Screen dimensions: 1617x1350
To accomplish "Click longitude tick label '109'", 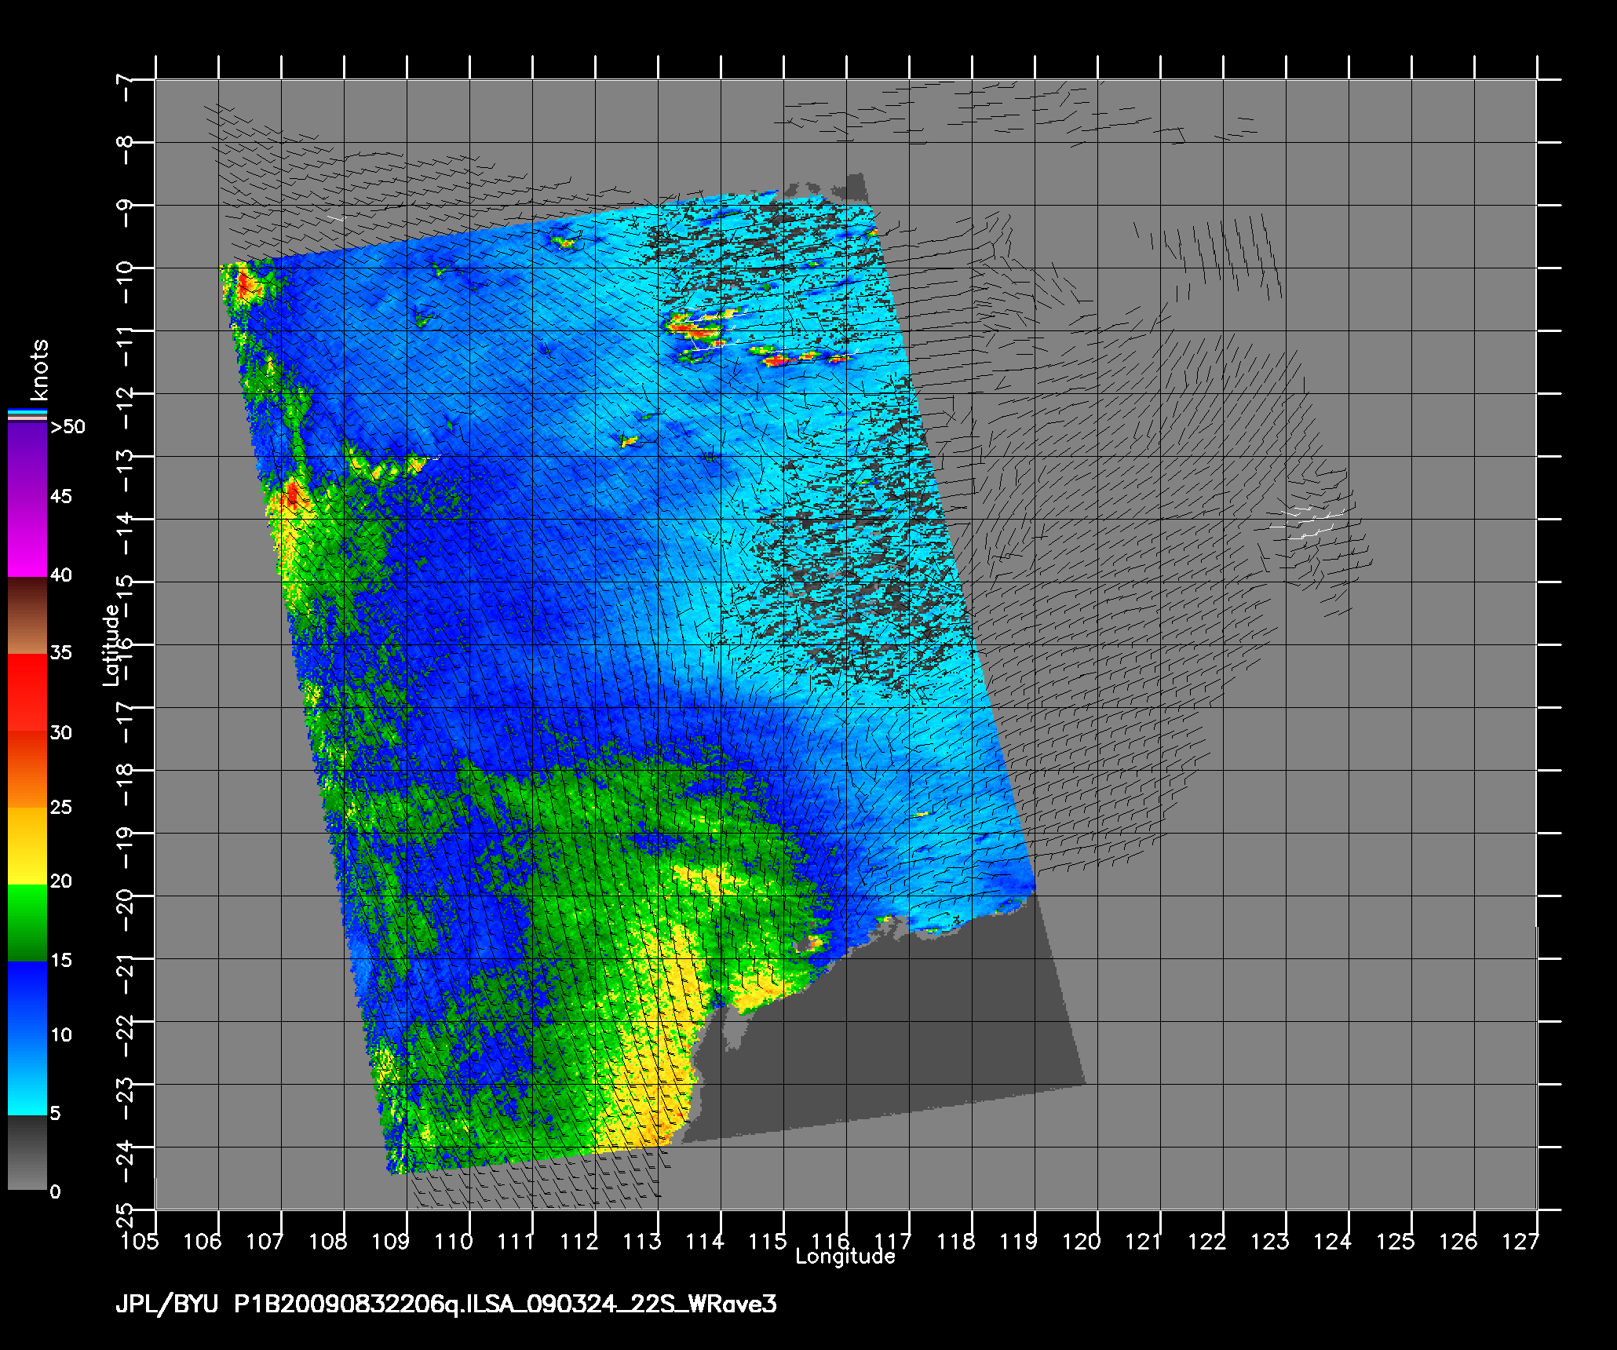I will [x=392, y=1242].
